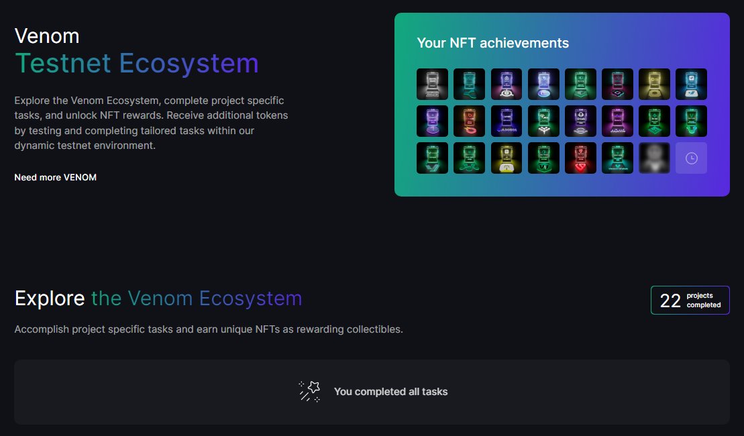Image resolution: width=744 pixels, height=436 pixels.
Task: Open the yellow NFT with white tree base
Action: click(x=507, y=158)
